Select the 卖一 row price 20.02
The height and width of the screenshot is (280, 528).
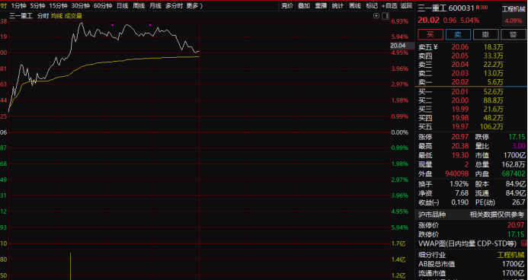tap(460, 82)
